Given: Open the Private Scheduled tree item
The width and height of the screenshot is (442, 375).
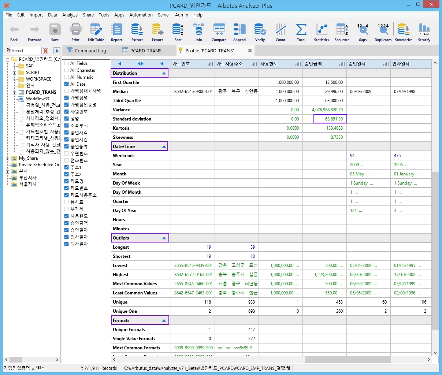Looking at the screenshot, I should click(40, 165).
